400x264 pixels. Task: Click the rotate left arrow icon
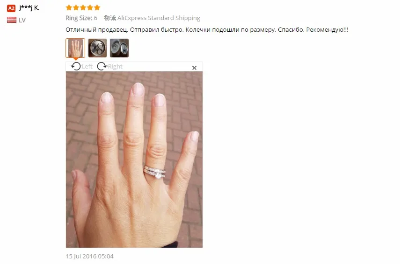pos(76,66)
